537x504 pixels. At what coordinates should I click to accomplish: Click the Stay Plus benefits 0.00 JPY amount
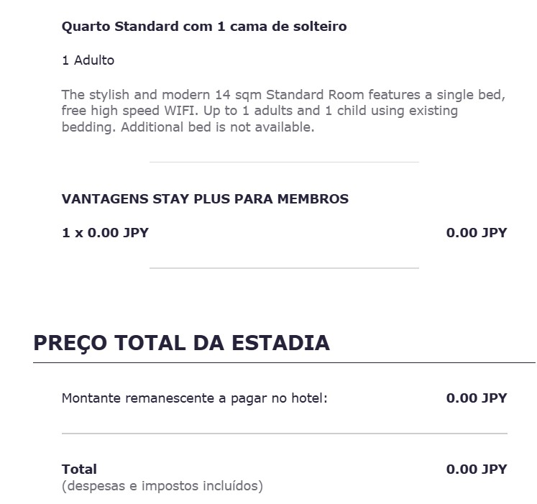(476, 233)
